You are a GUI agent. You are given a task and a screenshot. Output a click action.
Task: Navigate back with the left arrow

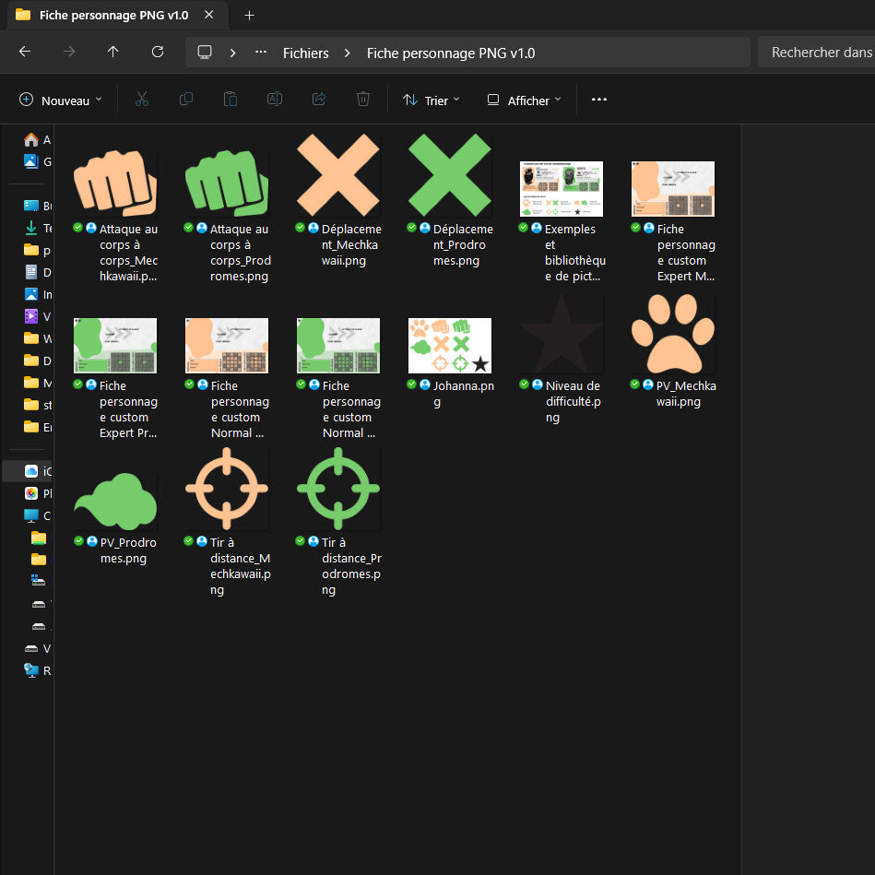[25, 53]
